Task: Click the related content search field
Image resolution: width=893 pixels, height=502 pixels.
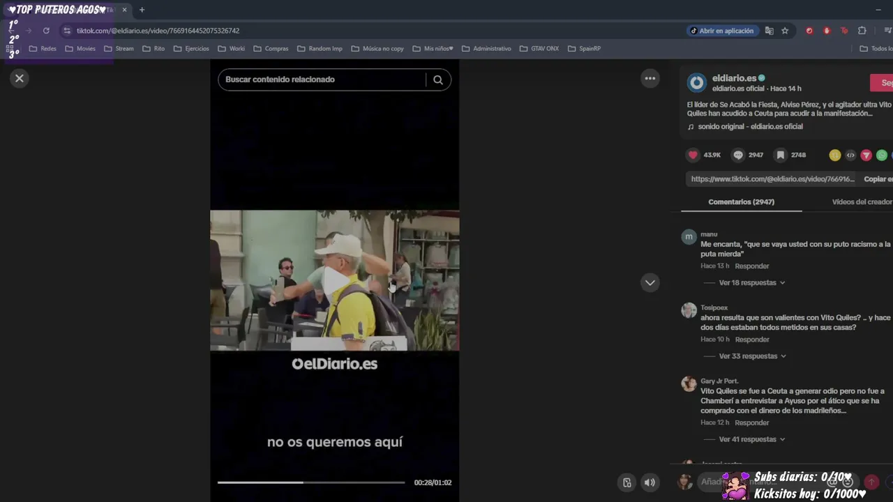Action: point(322,79)
